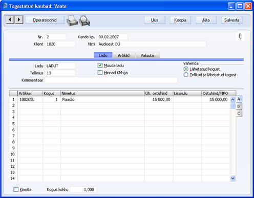This screenshot has width=254, height=198.
Task: Show row flip B
Action: 239,106
